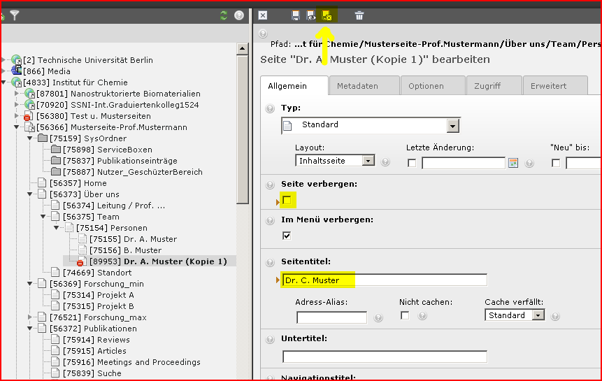Uncheck the Im Menü verbergen checkbox
Viewport: 602px width, 381px height.
click(x=287, y=236)
